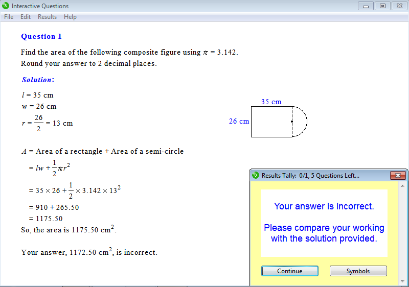Click the Continue button
The image size is (409, 287).
pos(289,271)
